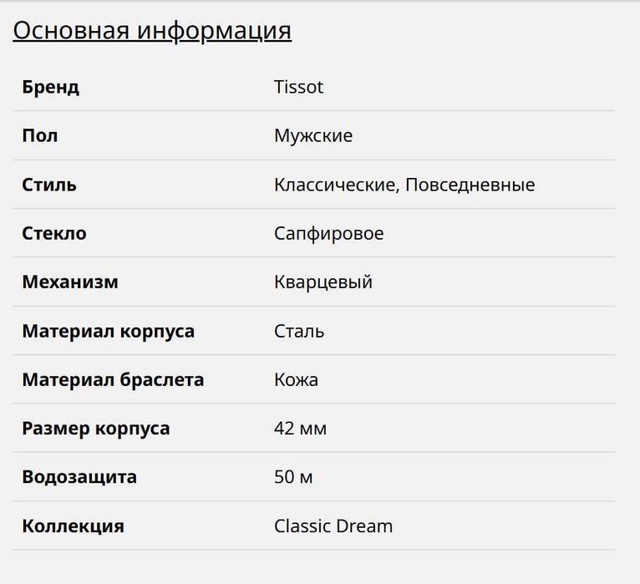Click the "Classic Dream" collection value

333,526
